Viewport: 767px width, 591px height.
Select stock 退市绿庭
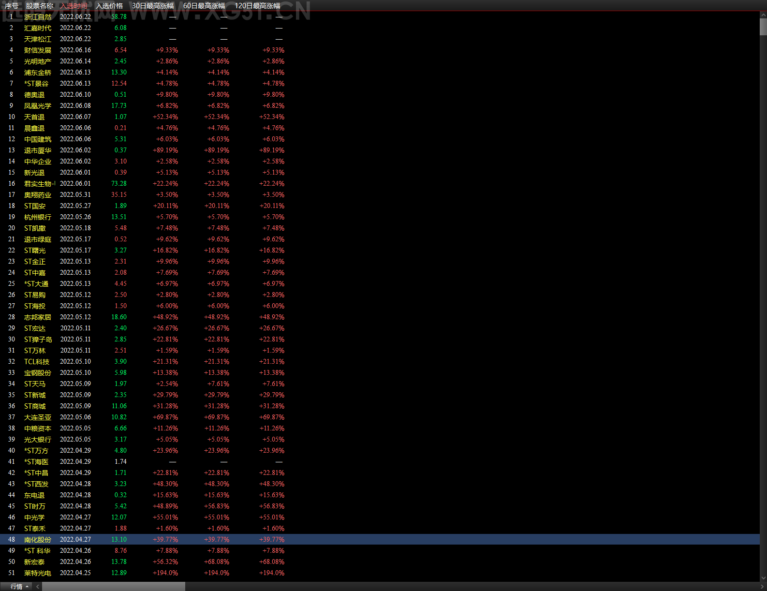point(38,239)
